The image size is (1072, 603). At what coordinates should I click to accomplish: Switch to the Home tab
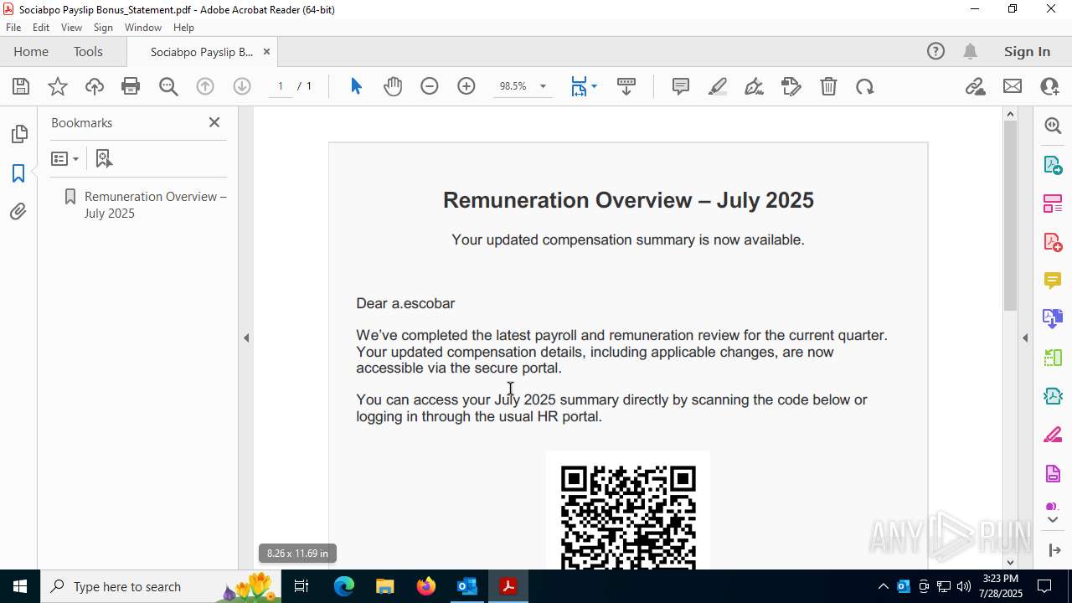click(31, 52)
